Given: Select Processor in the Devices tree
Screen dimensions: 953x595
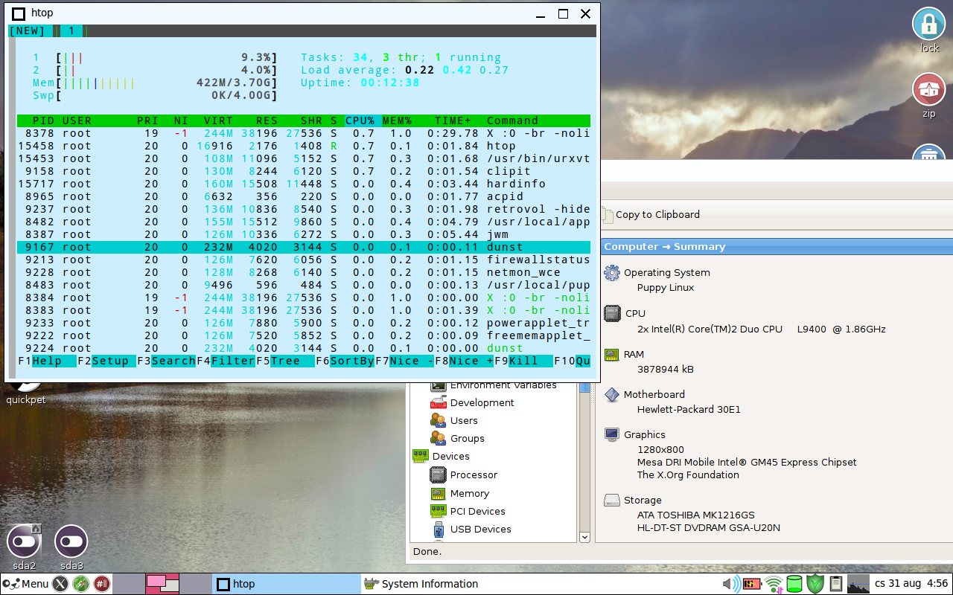Looking at the screenshot, I should (x=464, y=475).
